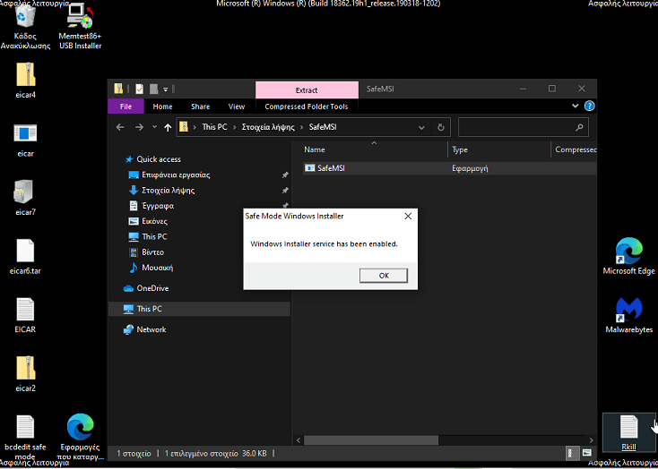Select Στοιχεία λήψης in navigation pane
The image size is (658, 469).
169,191
